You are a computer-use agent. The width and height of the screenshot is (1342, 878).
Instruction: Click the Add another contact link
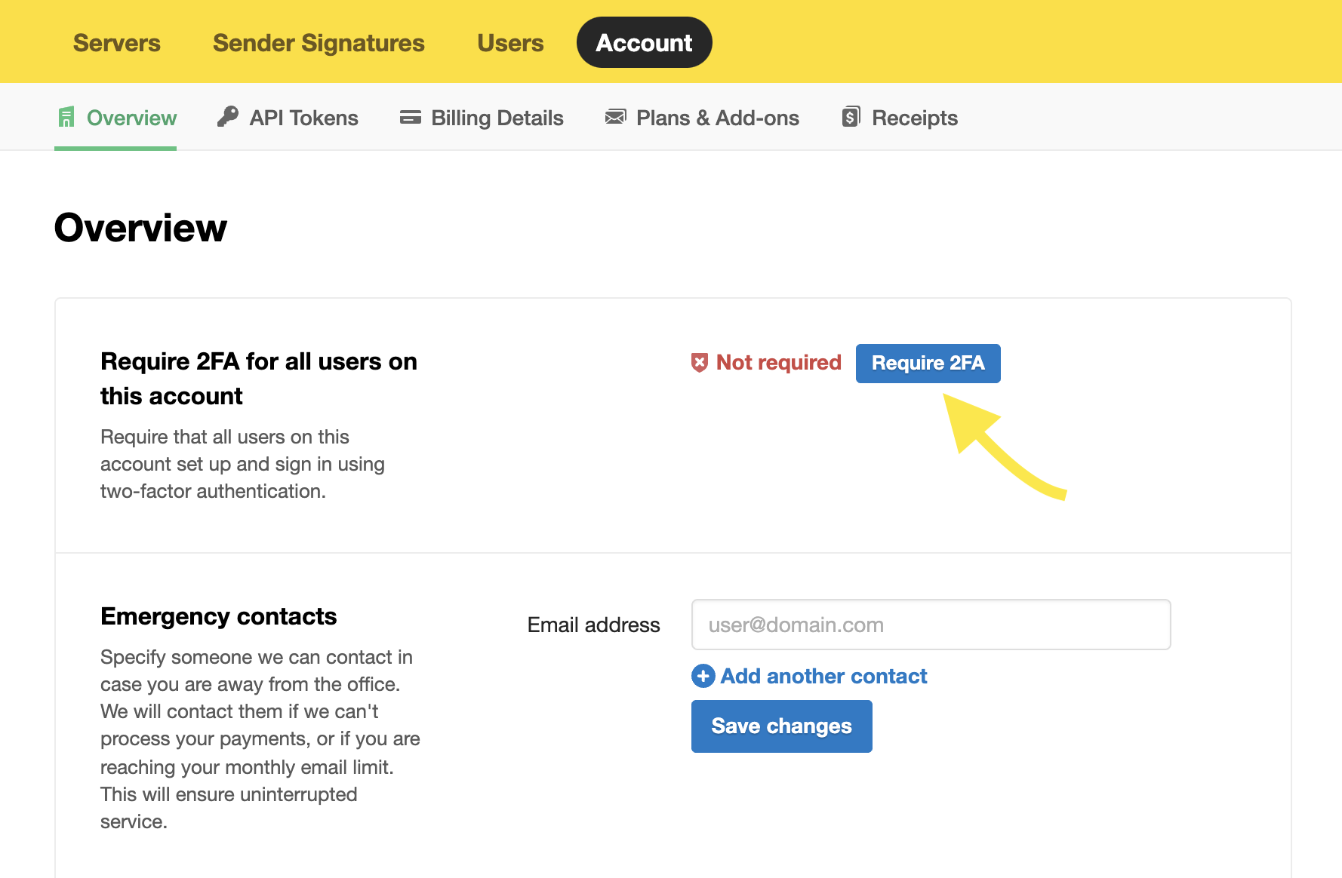(823, 676)
